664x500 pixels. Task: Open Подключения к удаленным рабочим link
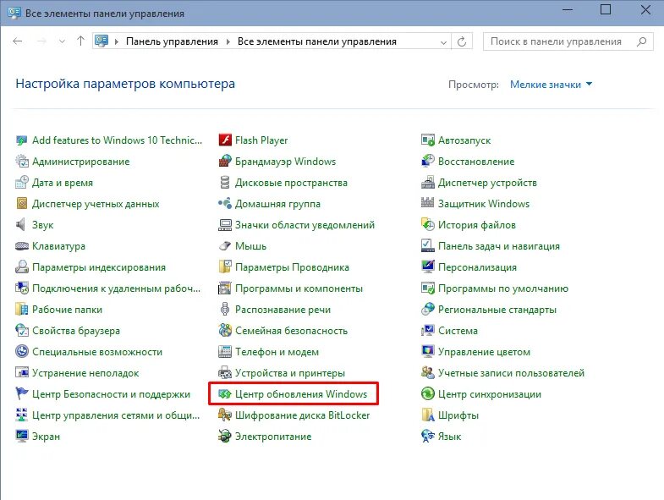pyautogui.click(x=116, y=288)
